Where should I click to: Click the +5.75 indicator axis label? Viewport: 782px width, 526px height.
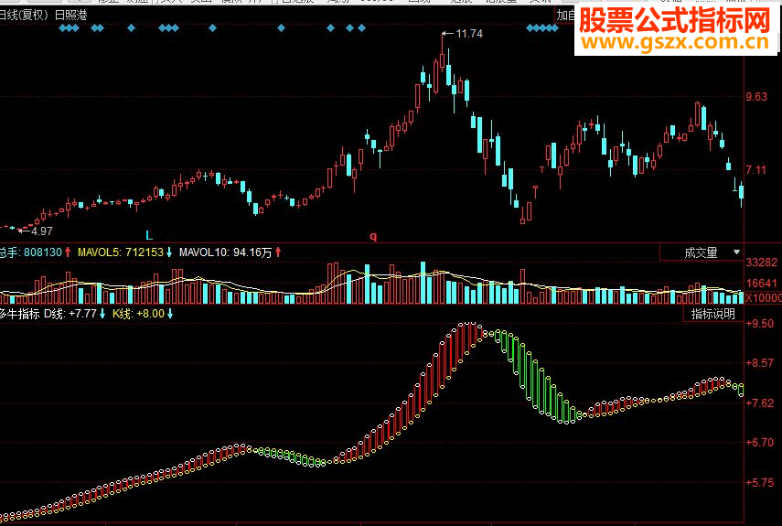pyautogui.click(x=759, y=483)
